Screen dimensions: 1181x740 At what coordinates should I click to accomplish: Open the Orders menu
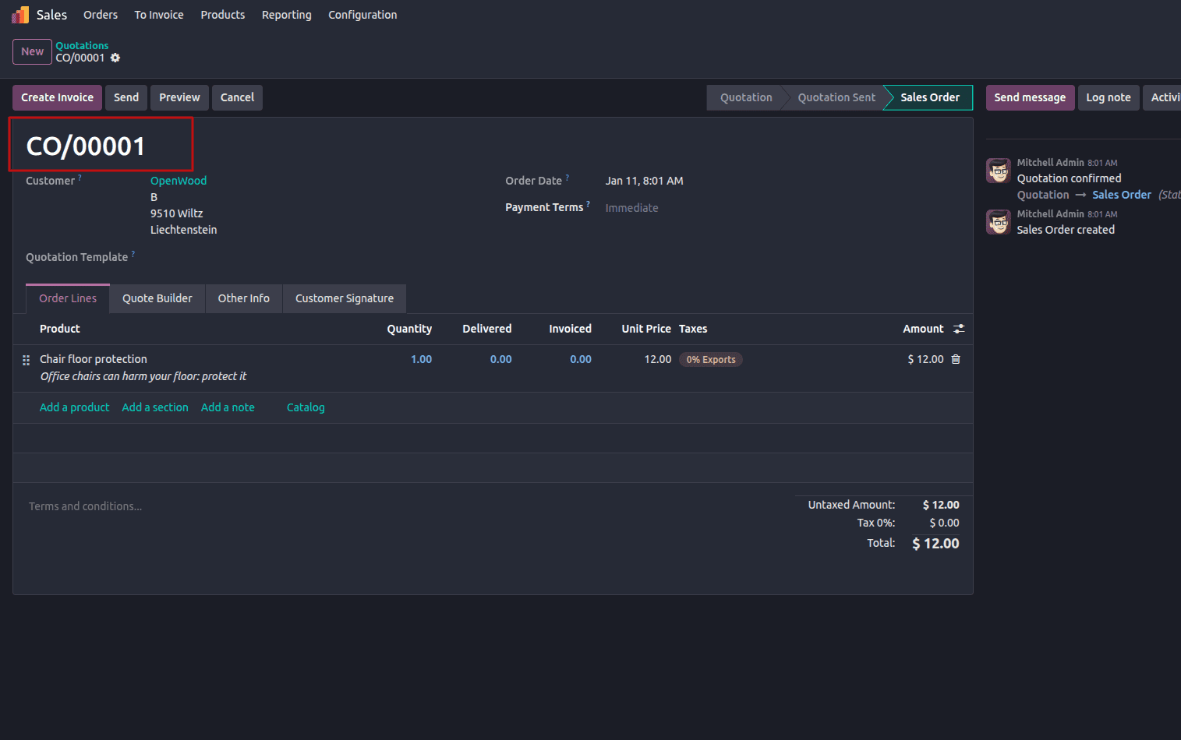(x=101, y=15)
